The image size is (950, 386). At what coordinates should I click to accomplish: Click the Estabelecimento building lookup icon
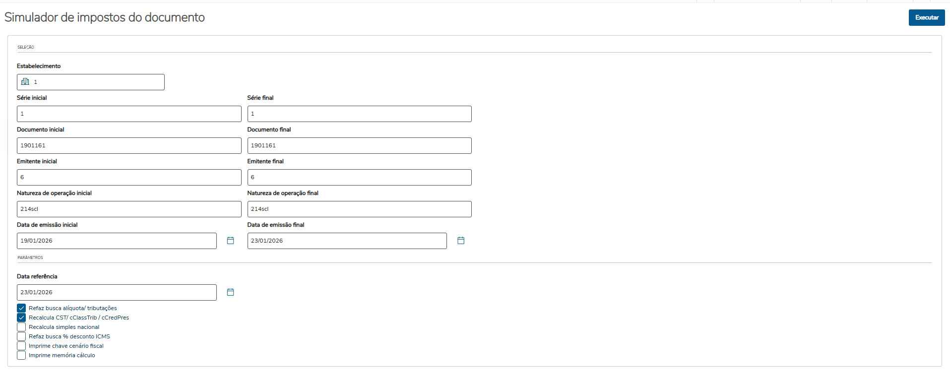pos(25,82)
